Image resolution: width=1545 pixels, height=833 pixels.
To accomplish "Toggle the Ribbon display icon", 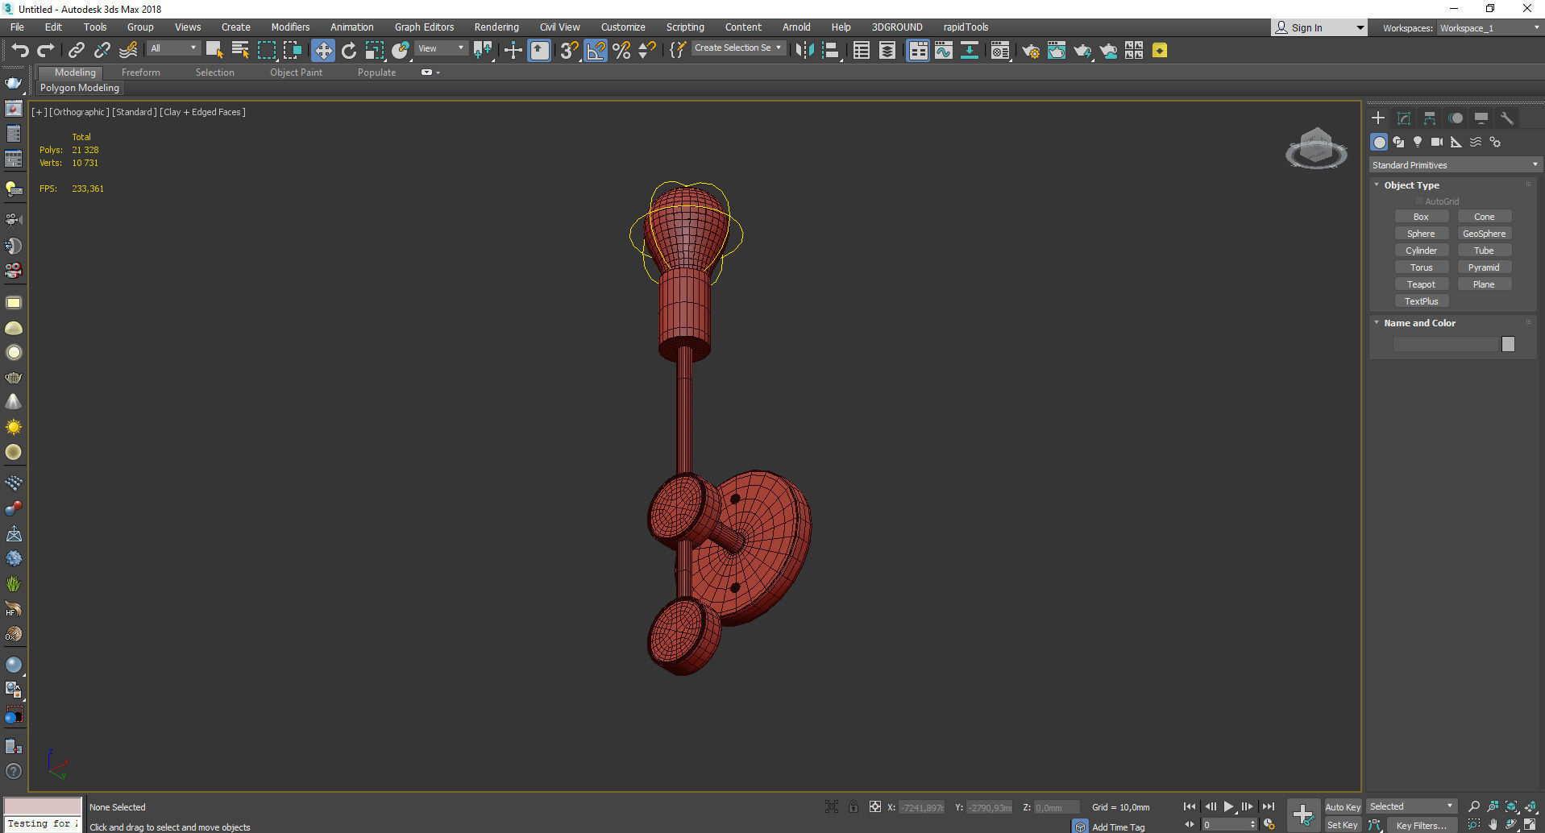I will [x=918, y=51].
